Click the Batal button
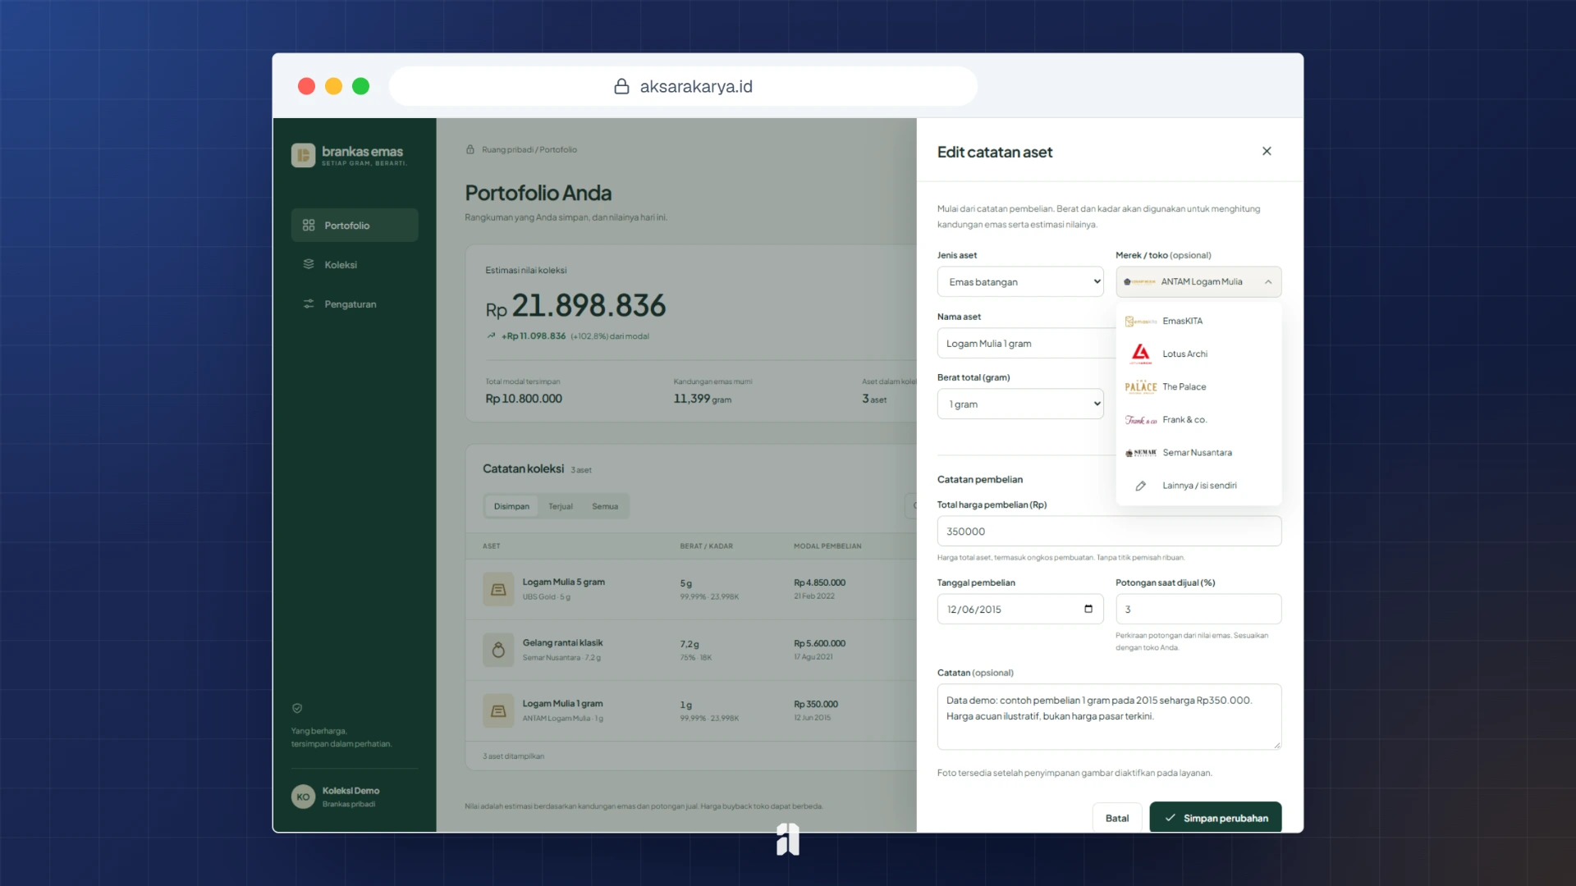Image resolution: width=1576 pixels, height=886 pixels. (x=1116, y=818)
